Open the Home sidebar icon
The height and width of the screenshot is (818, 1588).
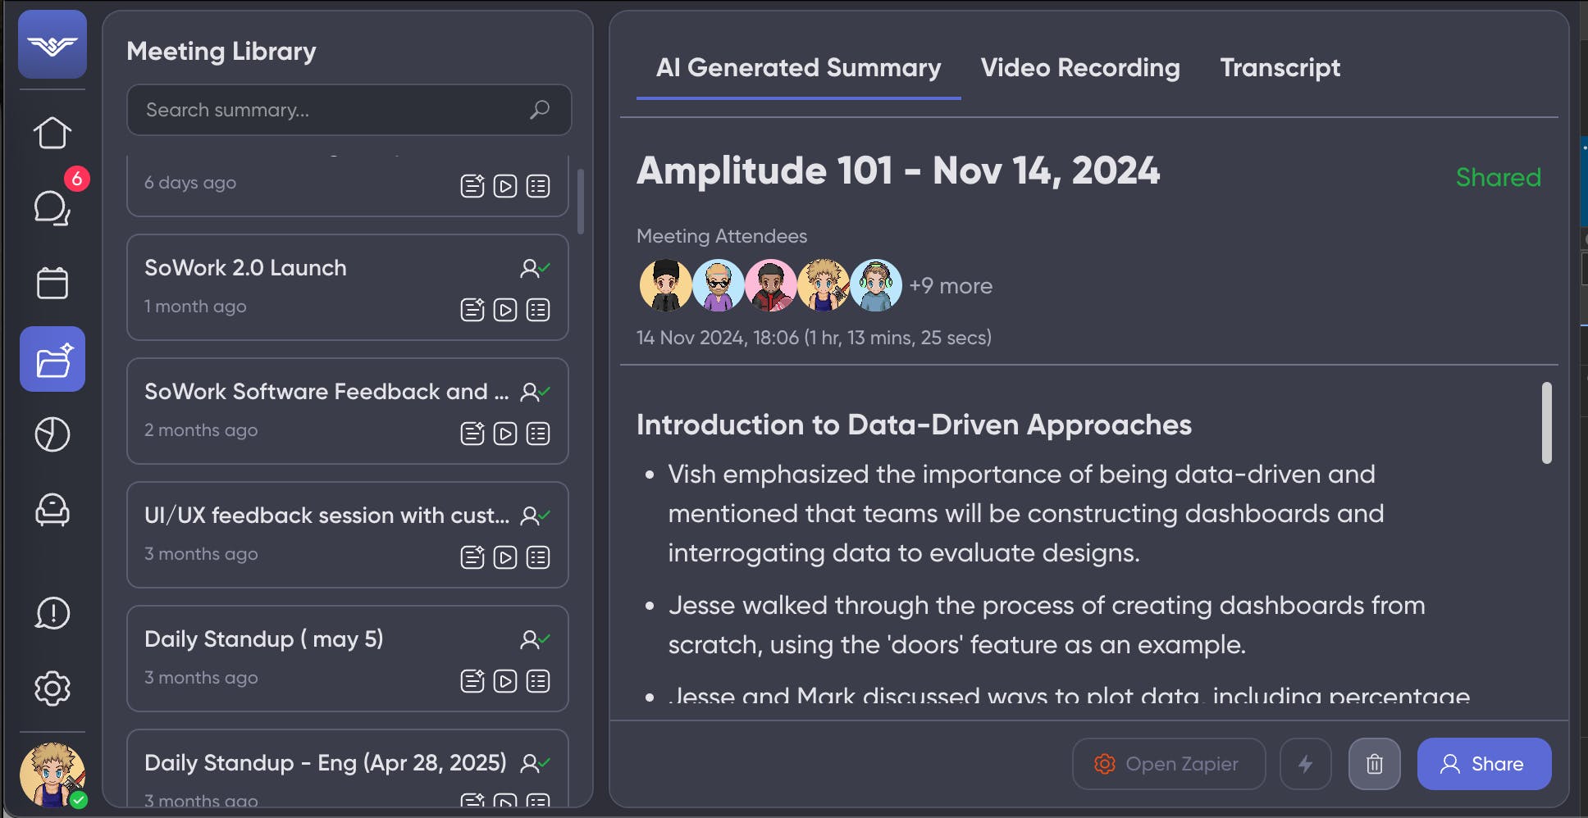[x=52, y=133]
